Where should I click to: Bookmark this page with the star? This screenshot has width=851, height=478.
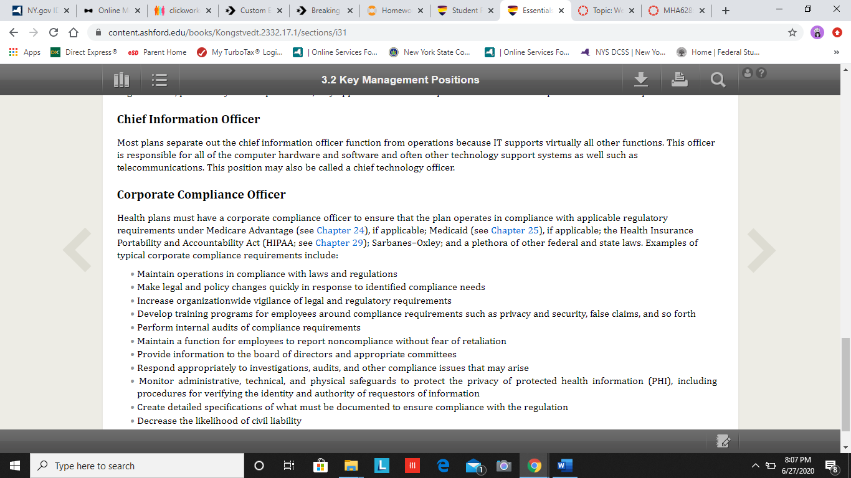click(792, 32)
